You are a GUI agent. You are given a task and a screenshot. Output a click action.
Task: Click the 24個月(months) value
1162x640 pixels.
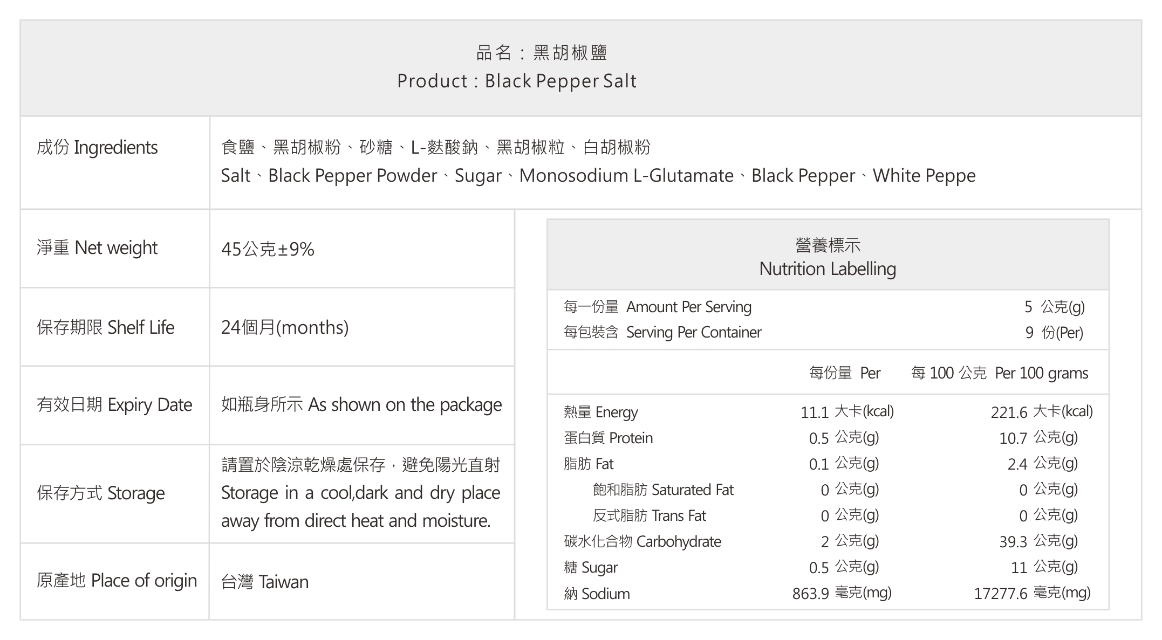[285, 327]
